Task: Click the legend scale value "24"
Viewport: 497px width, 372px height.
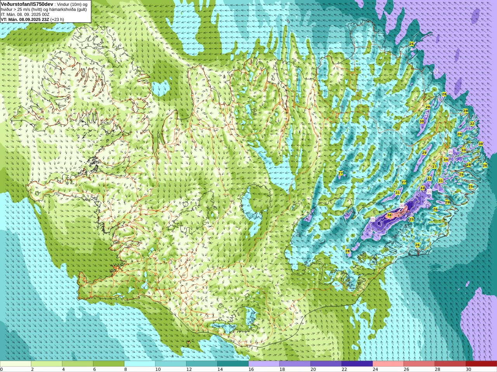Action: pos(375,369)
